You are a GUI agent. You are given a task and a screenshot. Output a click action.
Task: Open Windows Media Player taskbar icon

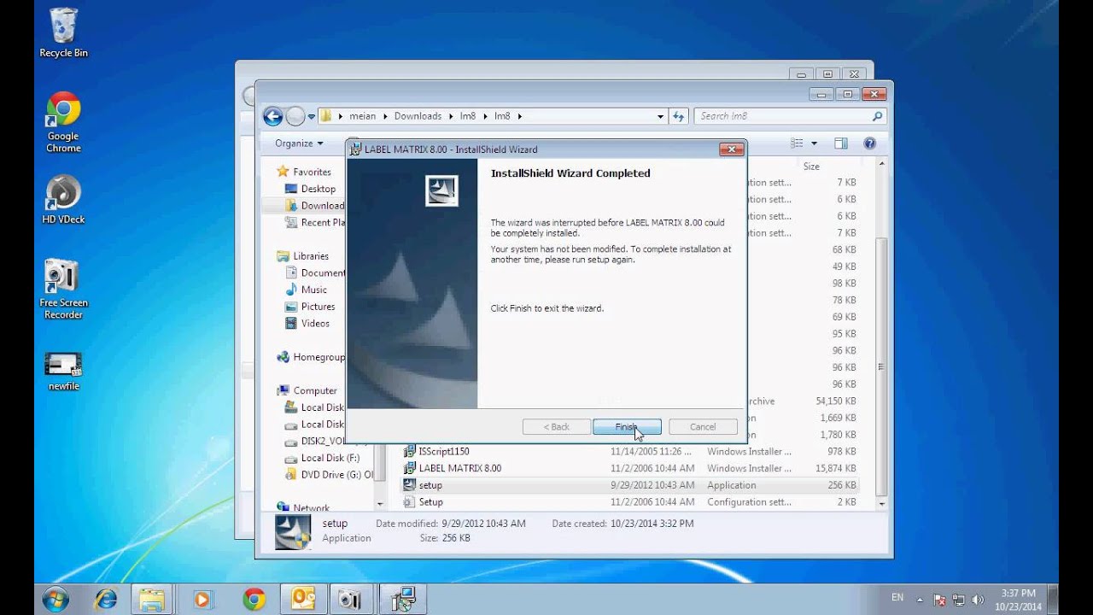pos(202,600)
